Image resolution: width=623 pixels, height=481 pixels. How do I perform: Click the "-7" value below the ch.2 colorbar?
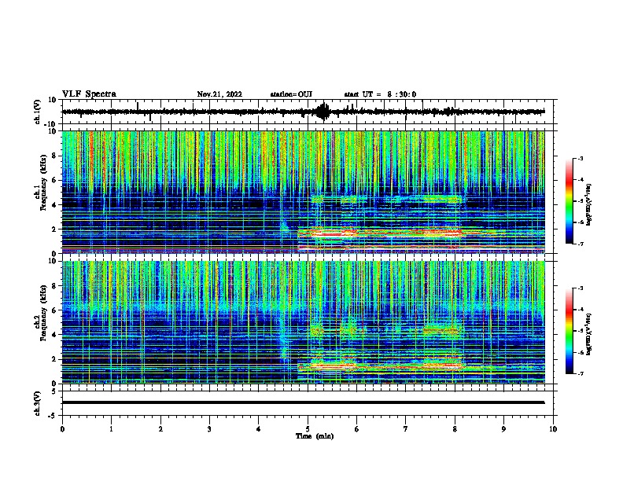tap(581, 373)
